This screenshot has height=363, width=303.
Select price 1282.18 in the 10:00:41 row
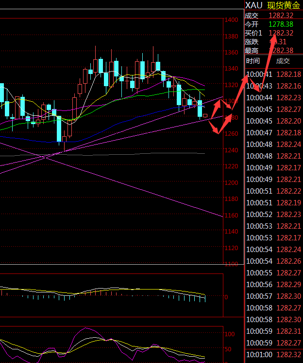tap(289, 74)
